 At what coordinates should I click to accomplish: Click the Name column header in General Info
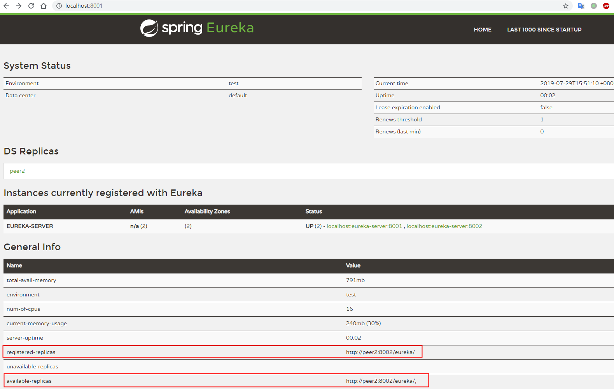14,265
